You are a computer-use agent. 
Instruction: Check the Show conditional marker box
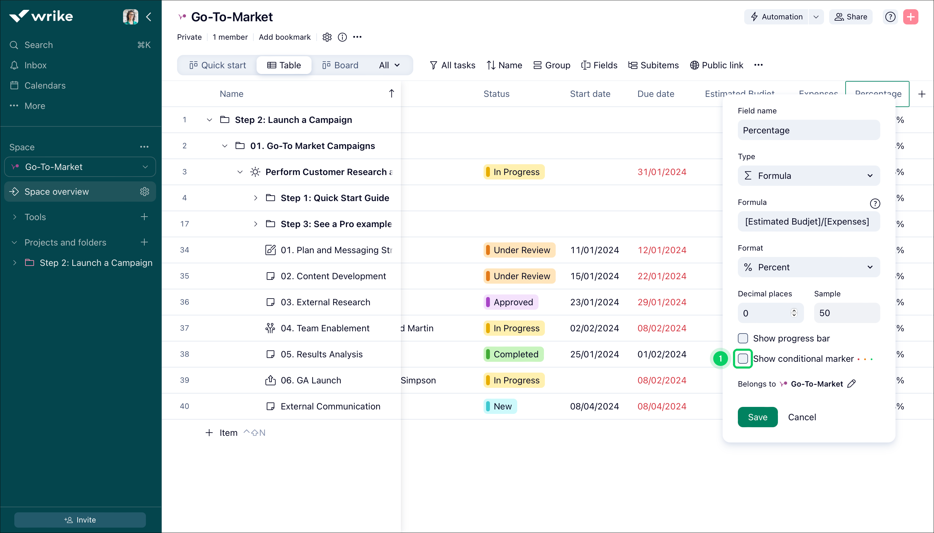click(743, 358)
